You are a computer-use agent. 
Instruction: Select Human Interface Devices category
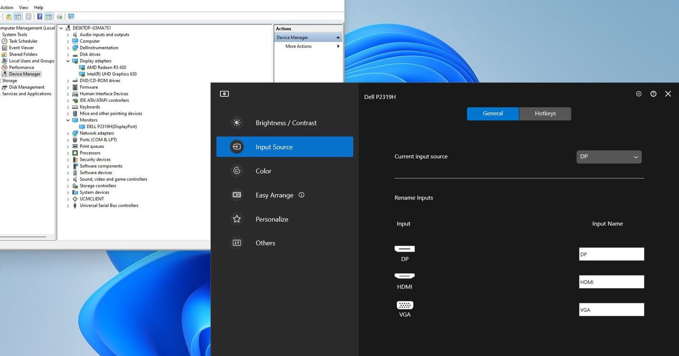click(x=104, y=94)
